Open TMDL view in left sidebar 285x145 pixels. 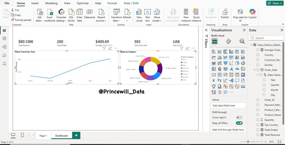tap(4, 64)
